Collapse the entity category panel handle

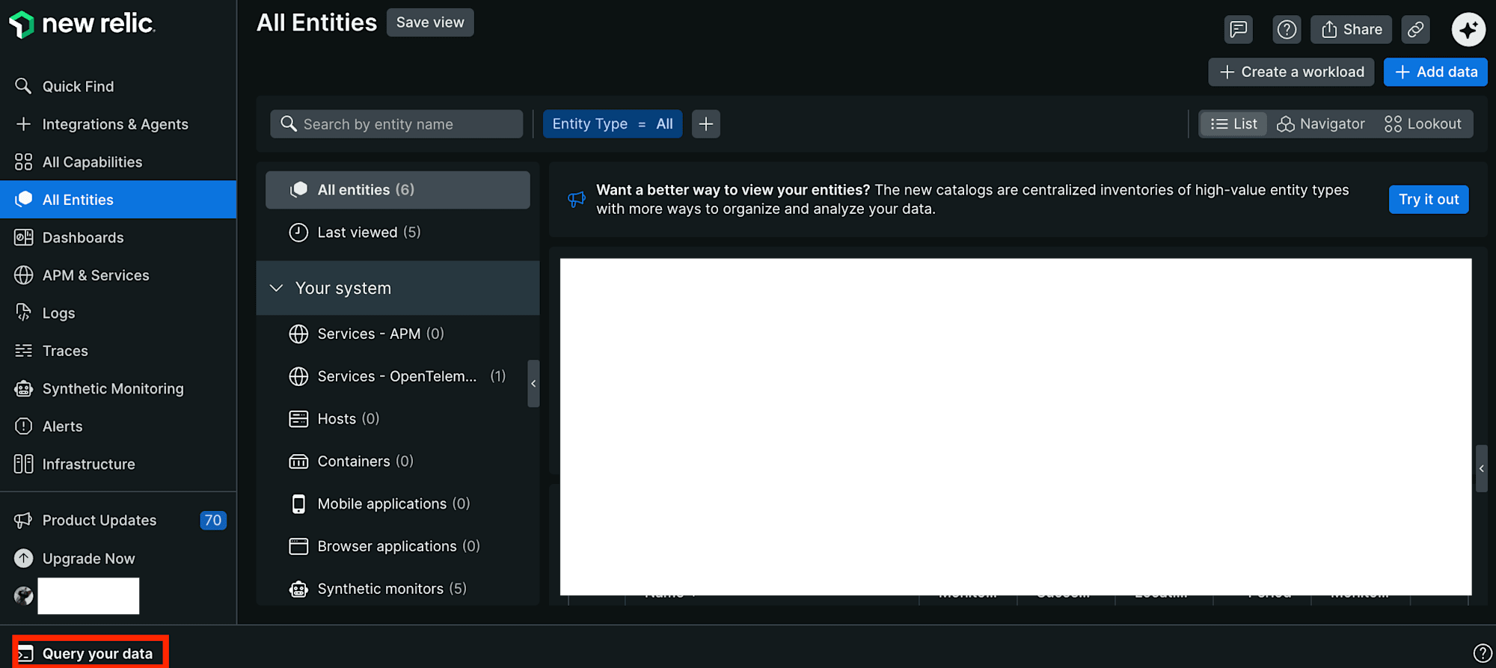coord(533,384)
